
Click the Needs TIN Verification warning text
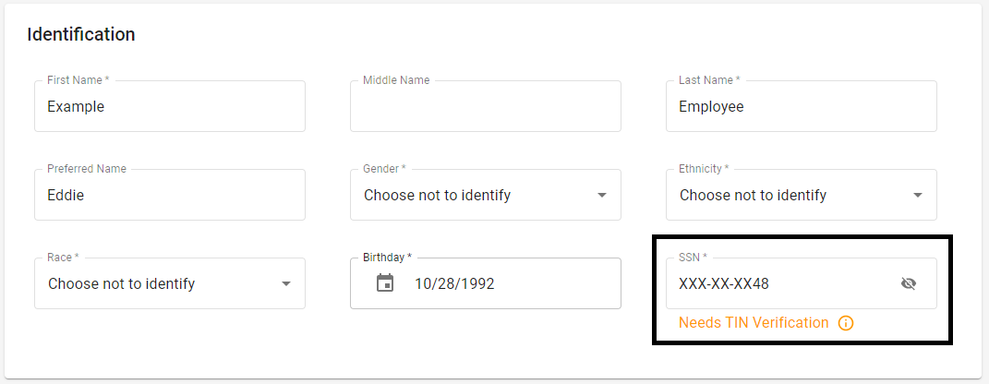pos(754,323)
